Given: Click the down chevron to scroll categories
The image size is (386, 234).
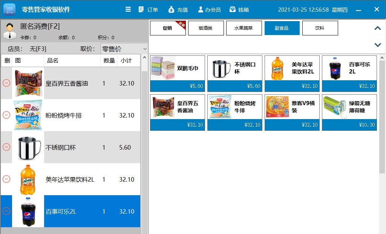Looking at the screenshot, I should click(377, 45).
